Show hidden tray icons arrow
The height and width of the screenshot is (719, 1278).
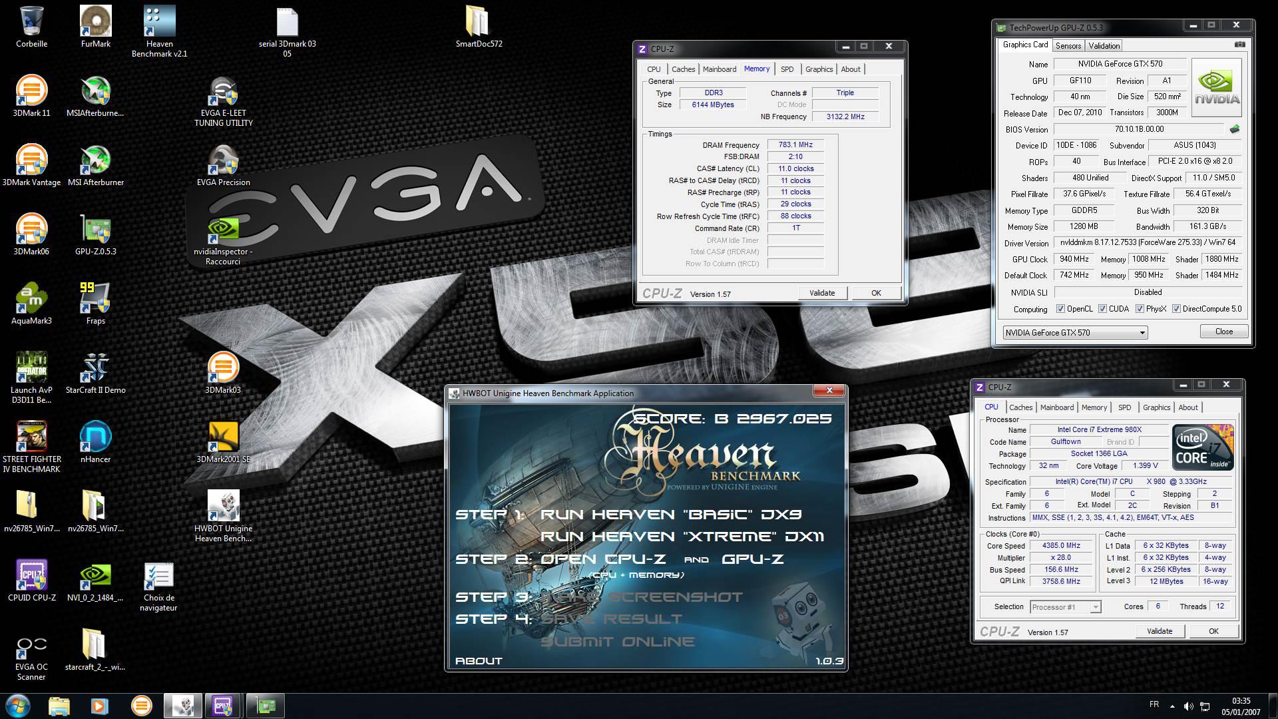(x=1172, y=706)
